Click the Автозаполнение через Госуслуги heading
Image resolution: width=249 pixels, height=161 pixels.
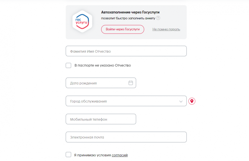tap(130, 12)
